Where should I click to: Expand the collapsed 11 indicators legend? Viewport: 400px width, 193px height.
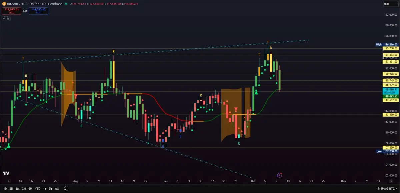tap(6, 19)
